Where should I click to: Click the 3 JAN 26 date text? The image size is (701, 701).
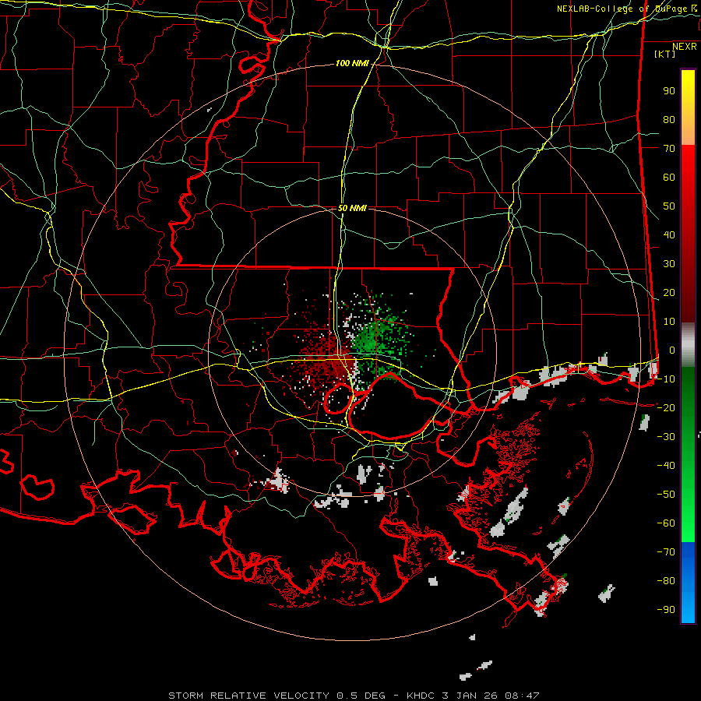tap(470, 696)
